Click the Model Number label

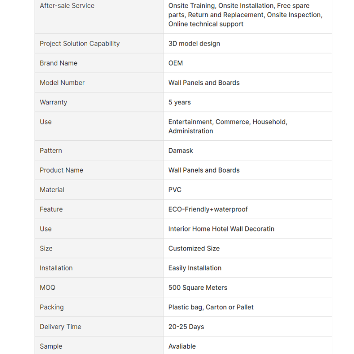pyautogui.click(x=62, y=83)
